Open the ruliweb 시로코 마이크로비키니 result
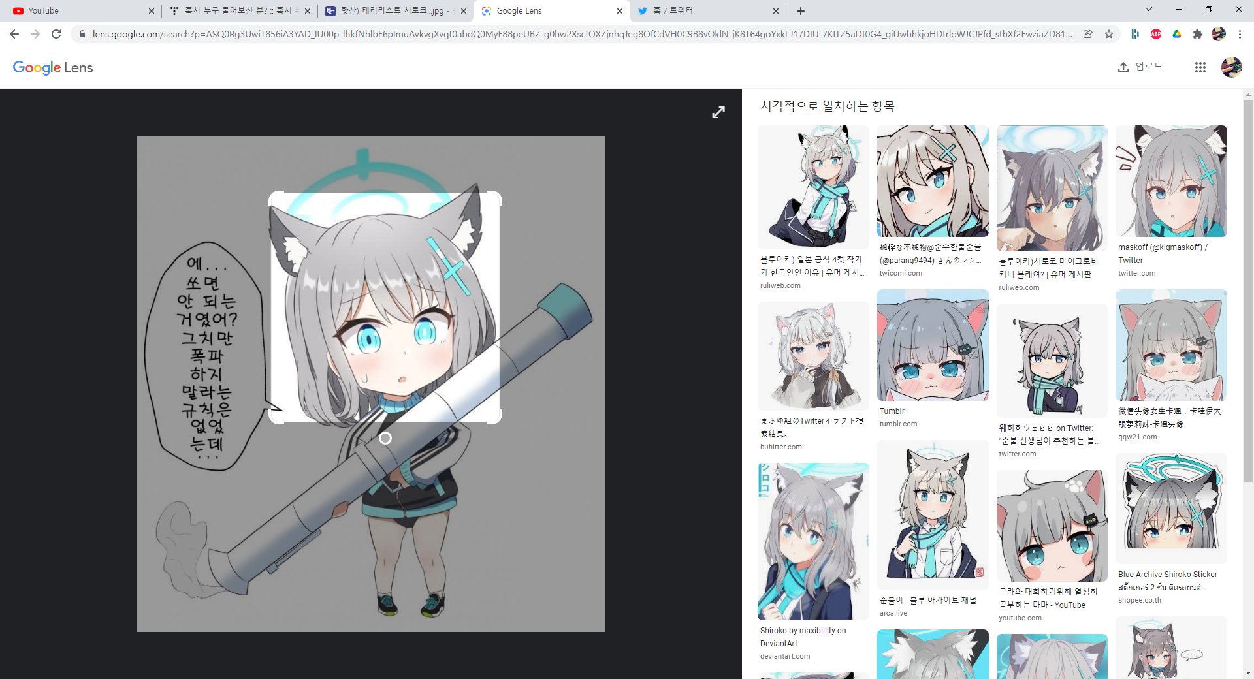Image resolution: width=1254 pixels, height=679 pixels. tap(1050, 268)
